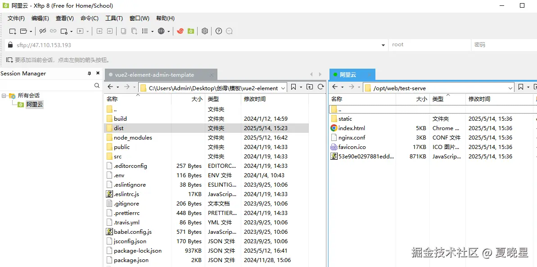Close the vue2-element-admin-template tab
Screen dimensions: 537x267
tap(211, 75)
